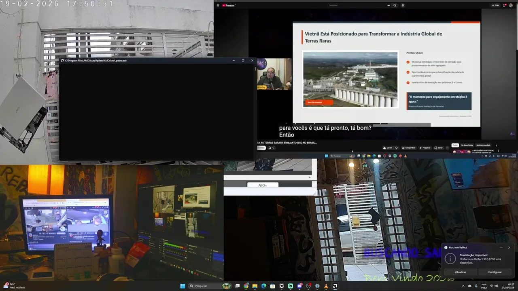Open more actions ellipsis under the video
This screenshot has height=291, width=518.
tap(448, 148)
